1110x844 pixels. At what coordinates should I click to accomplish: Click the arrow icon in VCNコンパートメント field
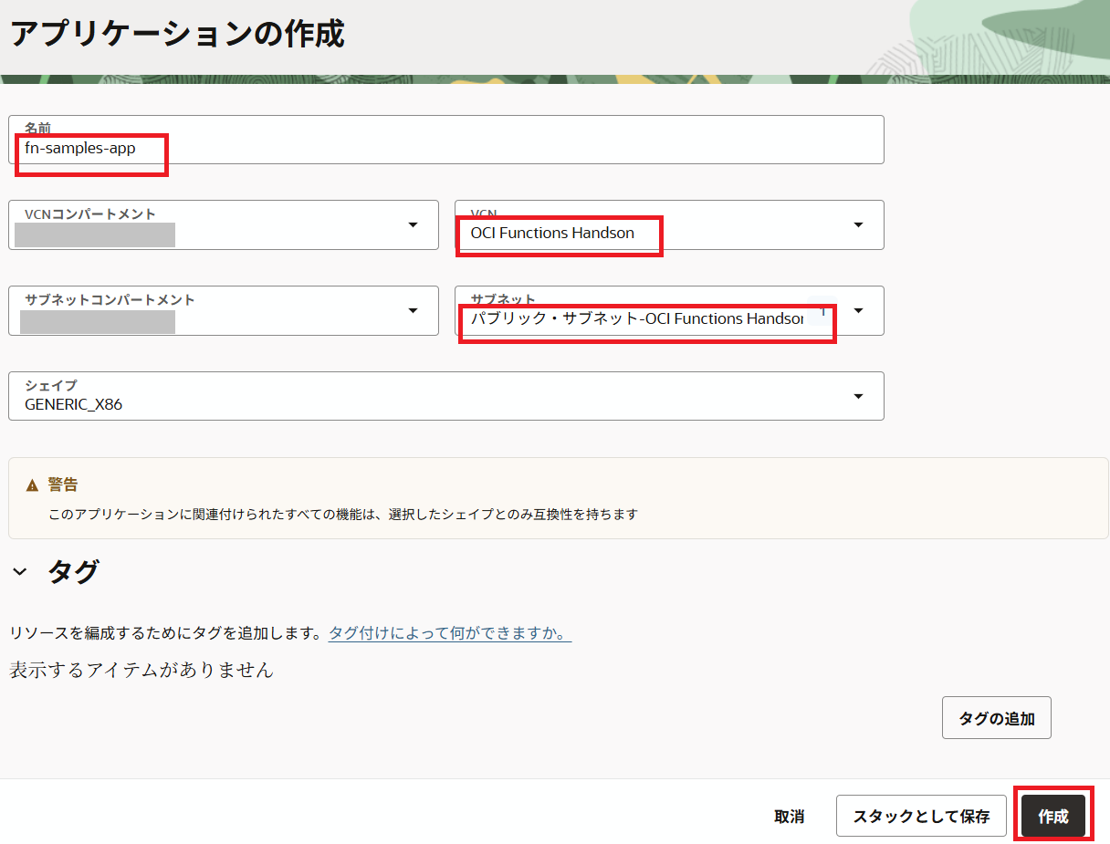point(413,225)
